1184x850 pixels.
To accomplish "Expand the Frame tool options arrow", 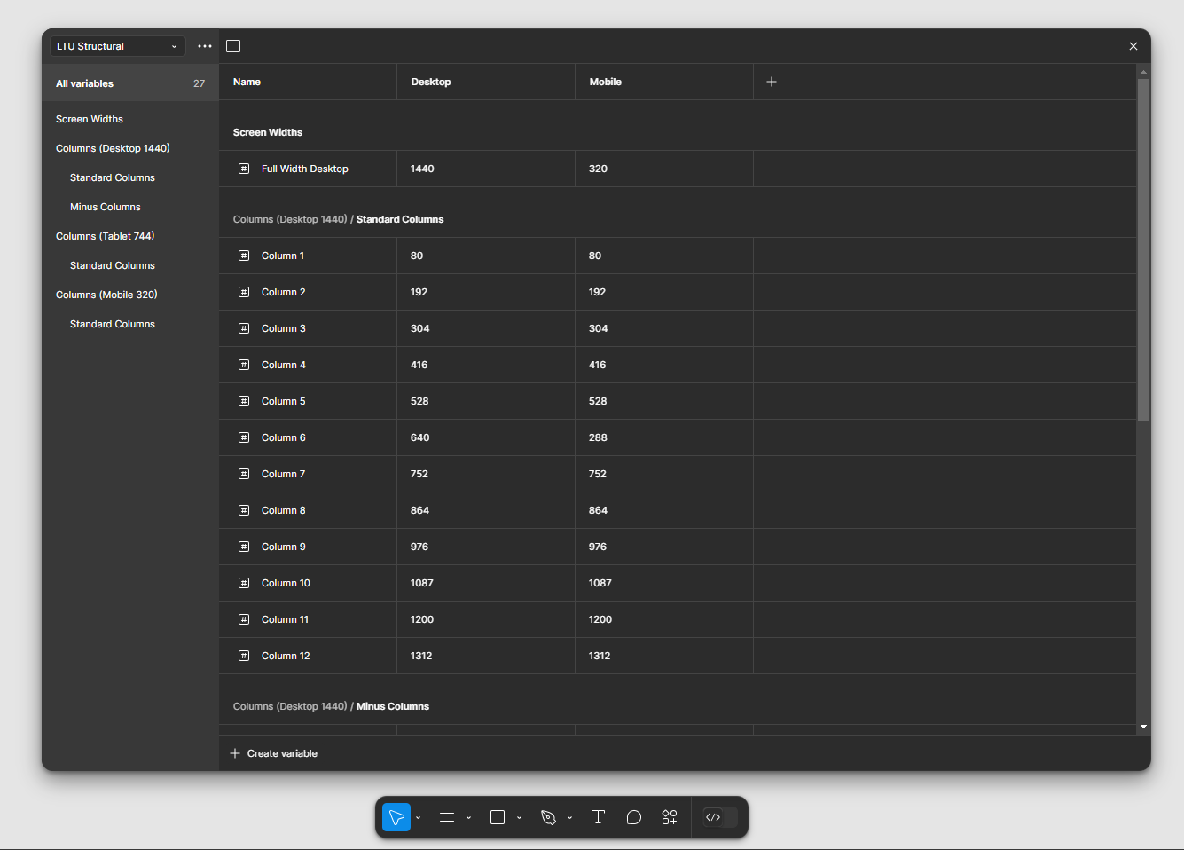I will (x=469, y=818).
